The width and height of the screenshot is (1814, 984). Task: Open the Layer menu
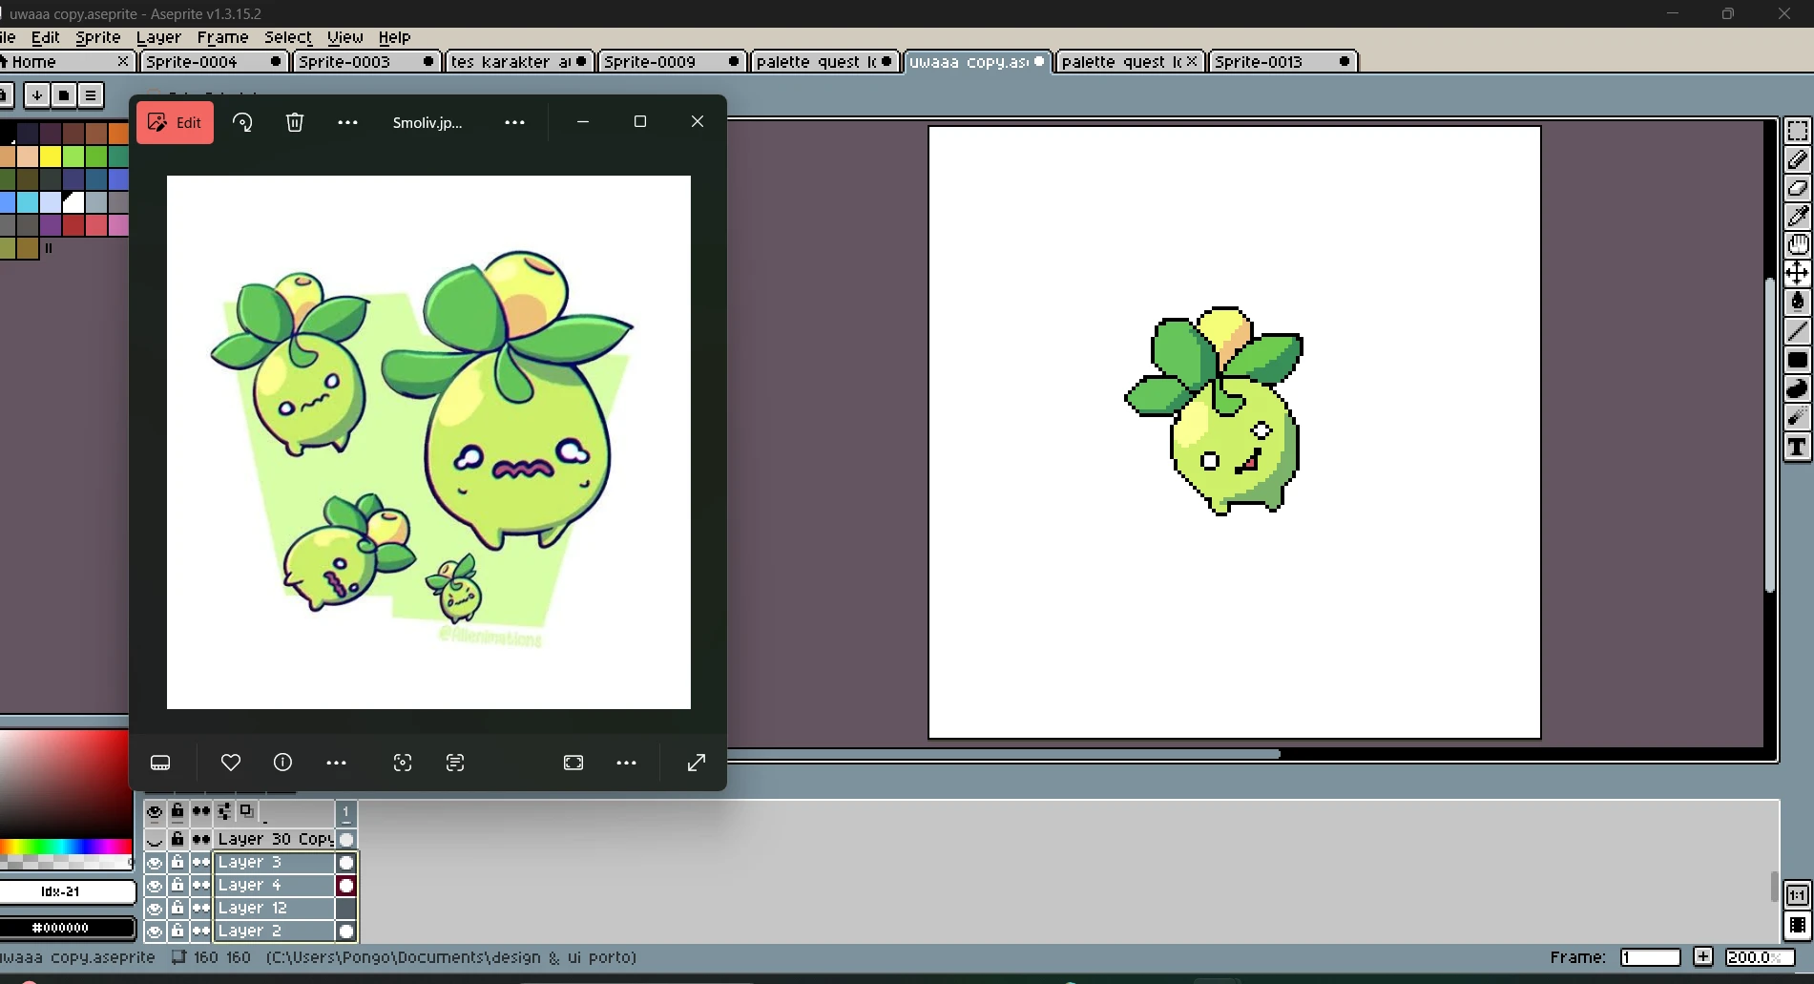[158, 37]
